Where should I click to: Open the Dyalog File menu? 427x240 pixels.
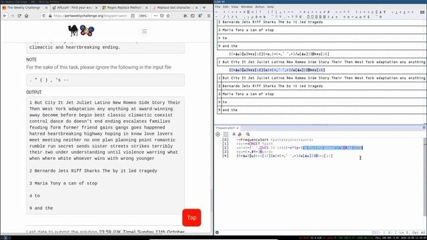tap(218, 7)
